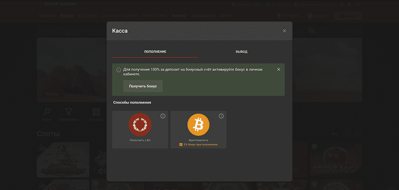Open В-СПОРТ in the background menu

point(131,16)
